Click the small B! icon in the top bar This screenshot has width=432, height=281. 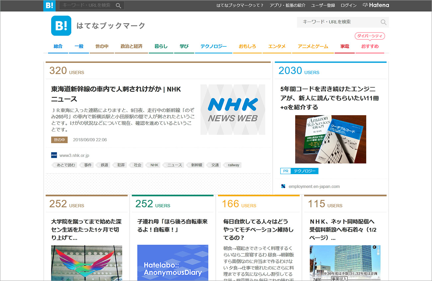click(50, 5)
